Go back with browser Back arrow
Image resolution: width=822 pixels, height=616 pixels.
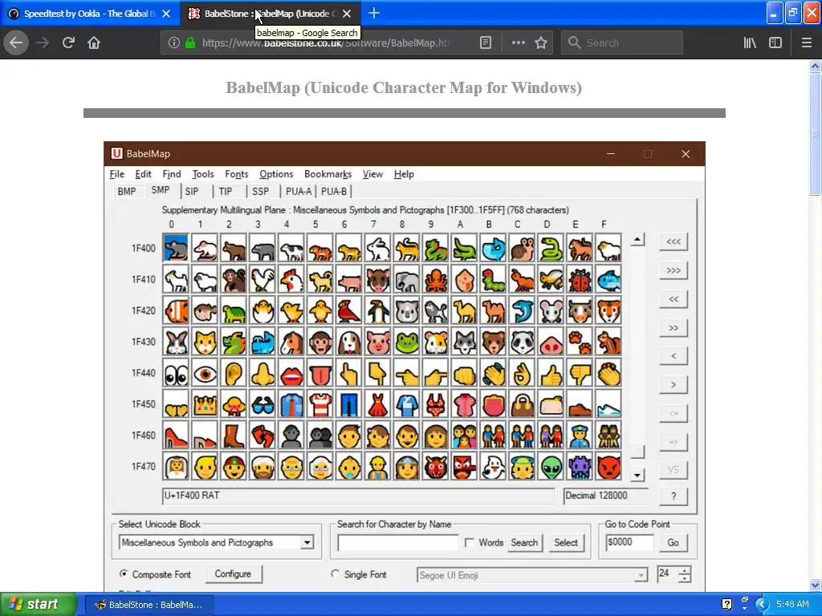pyautogui.click(x=16, y=43)
